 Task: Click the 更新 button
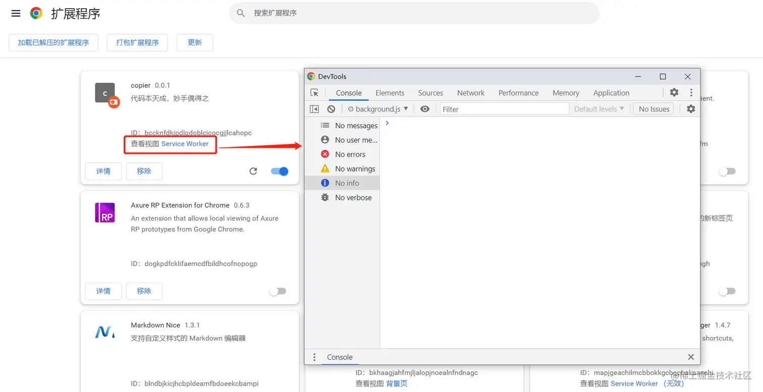pyautogui.click(x=195, y=43)
